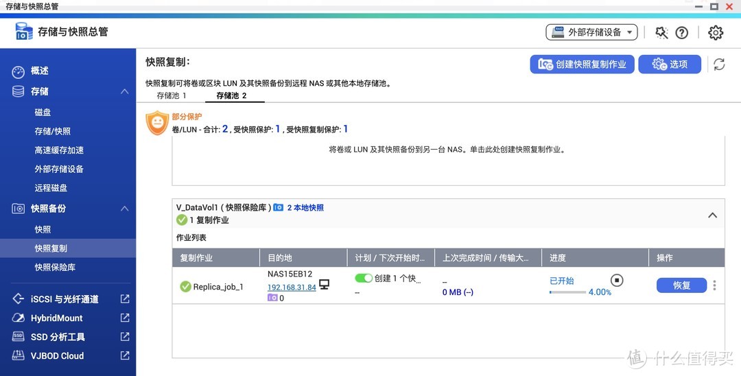Click the 创建快照复制作业 button
The height and width of the screenshot is (376, 741).
(x=582, y=64)
